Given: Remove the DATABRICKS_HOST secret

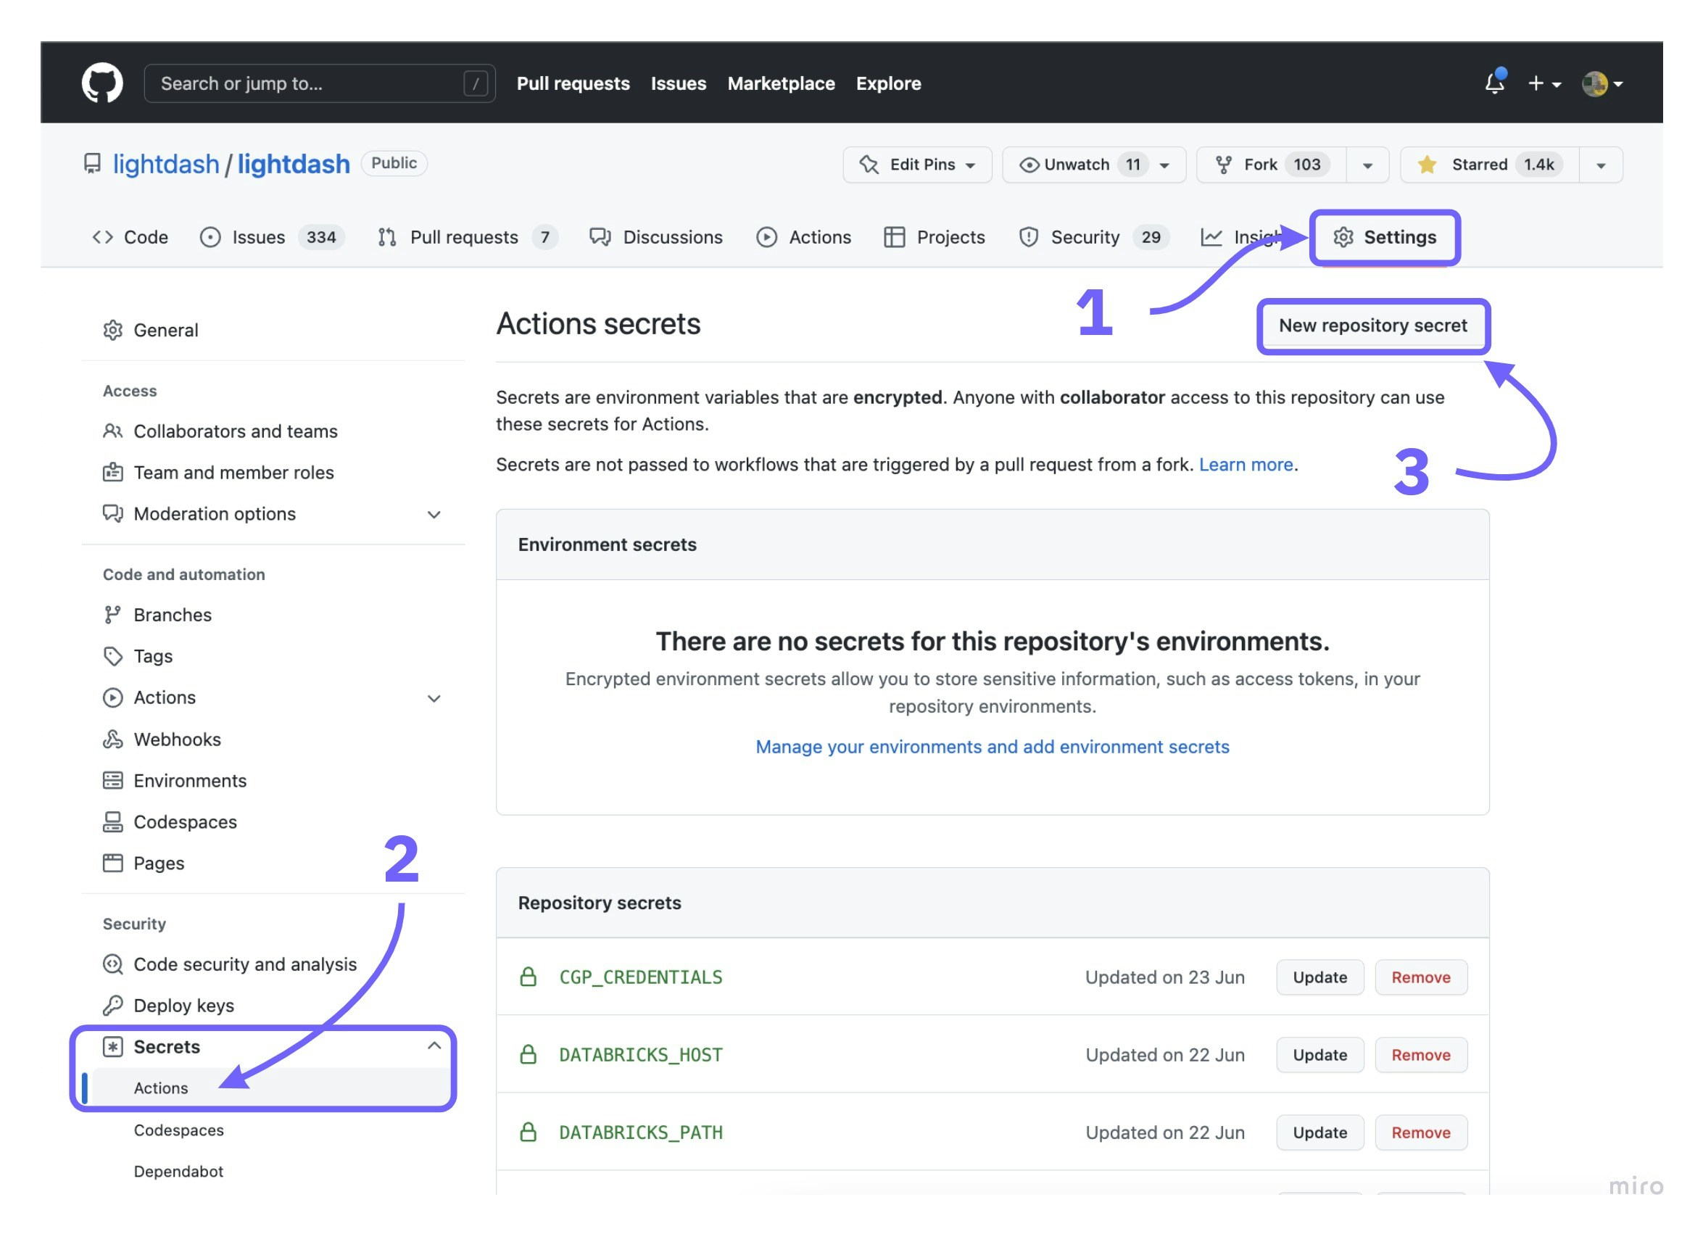Looking at the screenshot, I should pyautogui.click(x=1420, y=1055).
